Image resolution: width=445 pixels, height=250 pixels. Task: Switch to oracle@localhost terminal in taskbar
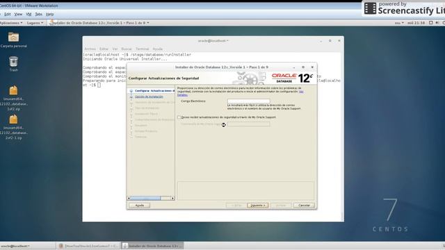28,246
